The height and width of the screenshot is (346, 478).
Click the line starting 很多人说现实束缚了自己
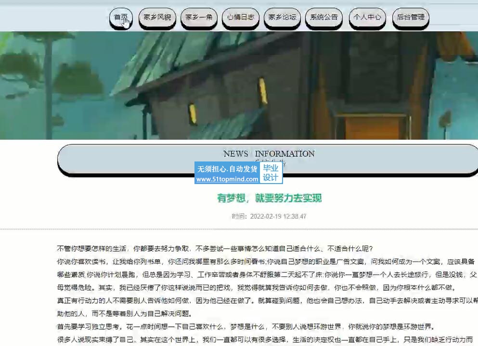pyautogui.click(x=265, y=340)
